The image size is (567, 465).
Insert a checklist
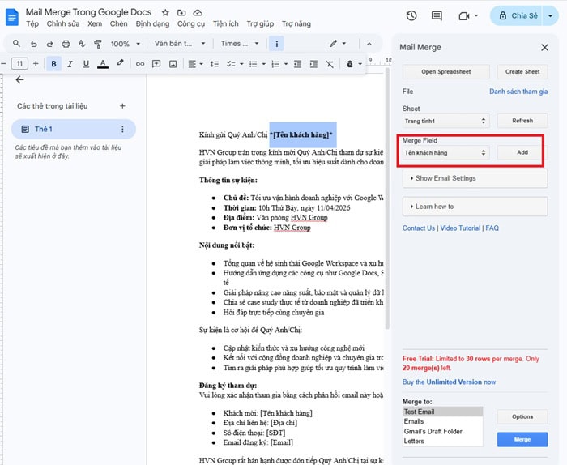(x=231, y=64)
